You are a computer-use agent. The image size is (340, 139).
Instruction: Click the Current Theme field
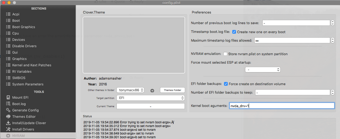click(151, 106)
